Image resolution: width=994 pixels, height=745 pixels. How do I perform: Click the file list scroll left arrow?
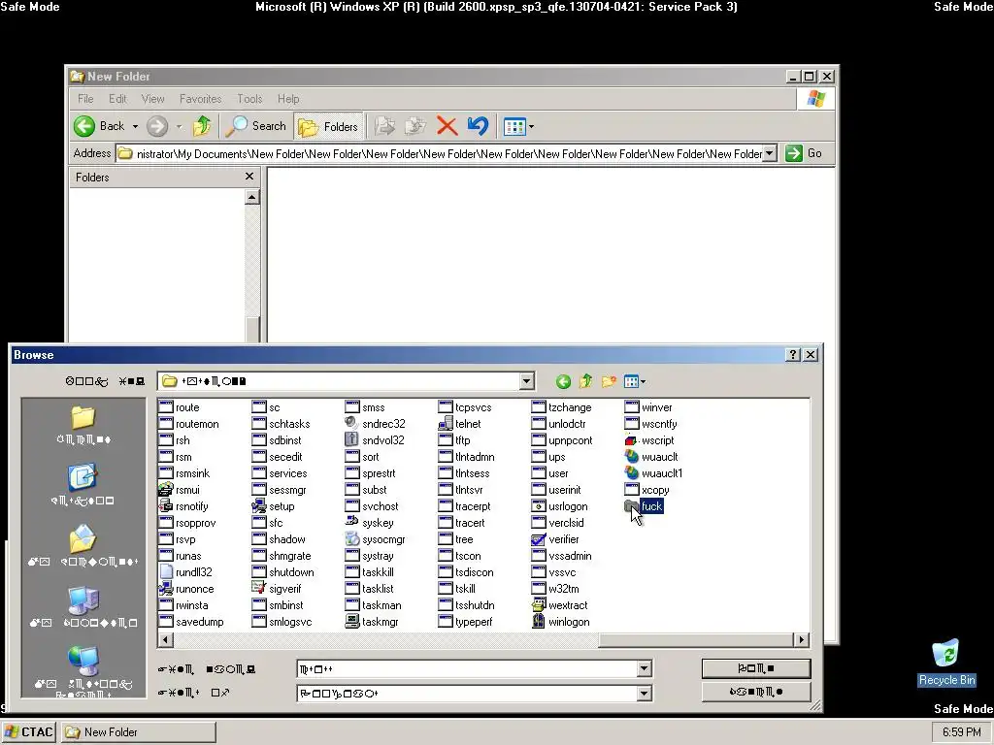[165, 640]
